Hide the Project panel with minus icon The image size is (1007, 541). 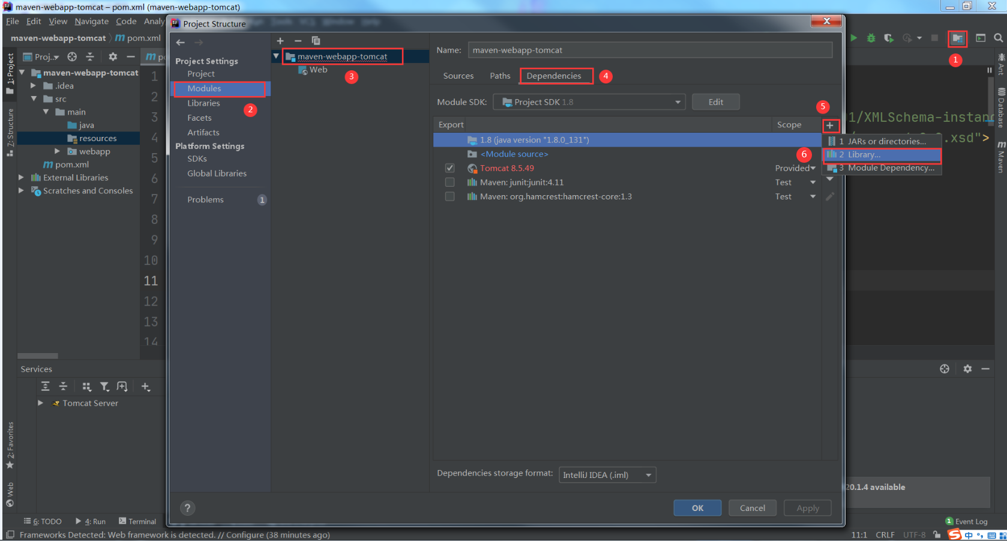(x=130, y=56)
